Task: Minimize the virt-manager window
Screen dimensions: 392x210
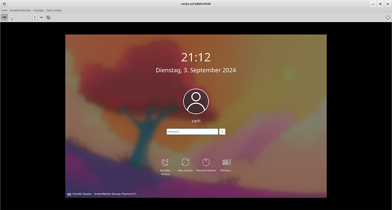Action: click(373, 4)
